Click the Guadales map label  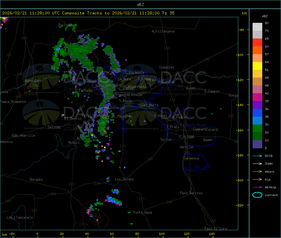click(167, 67)
